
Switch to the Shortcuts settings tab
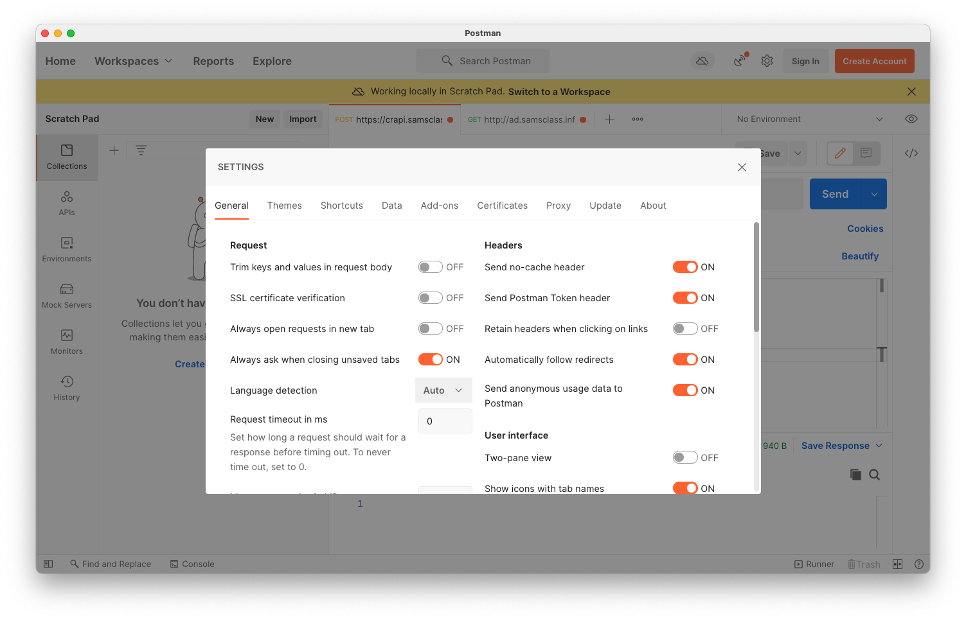[342, 206]
